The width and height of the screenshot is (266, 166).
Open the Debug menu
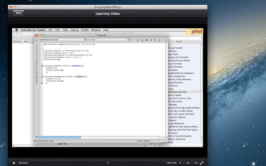tap(74, 30)
